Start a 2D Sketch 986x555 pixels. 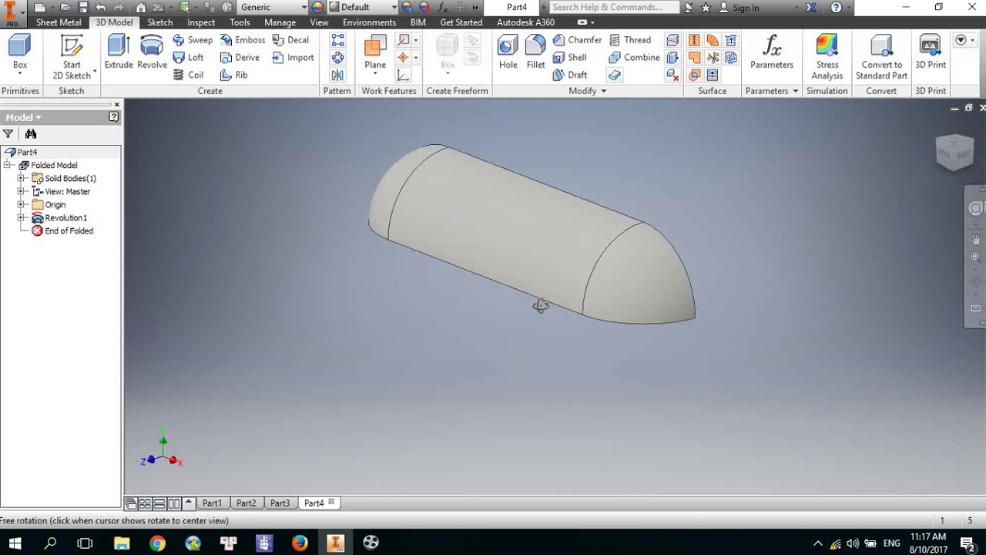pyautogui.click(x=72, y=56)
